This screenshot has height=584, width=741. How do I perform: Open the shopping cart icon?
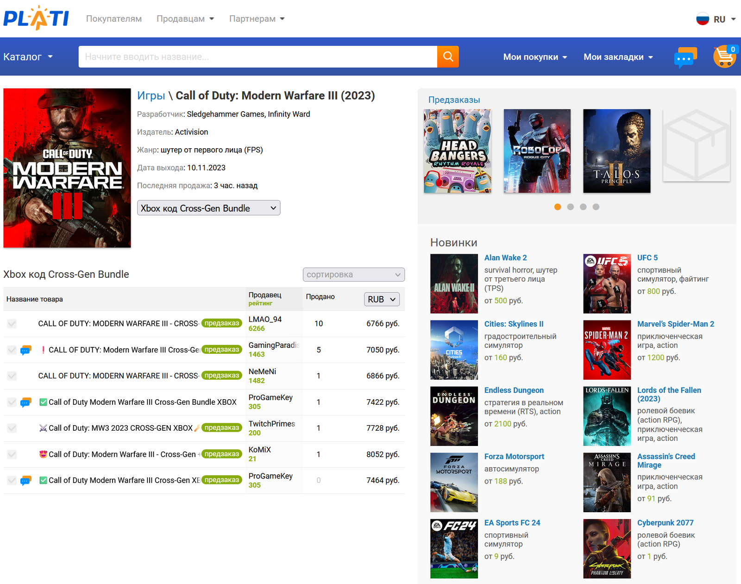(x=725, y=57)
